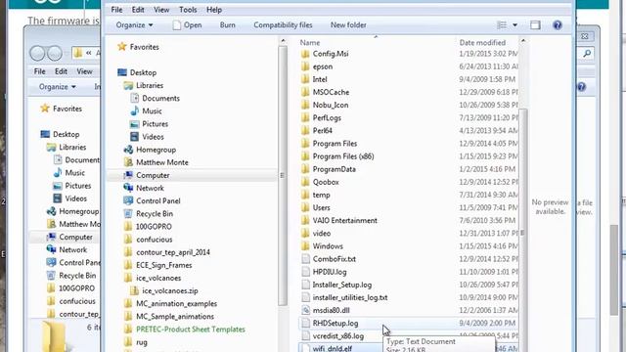Select the PerfLogs folder
The width and height of the screenshot is (626, 352).
click(321, 117)
